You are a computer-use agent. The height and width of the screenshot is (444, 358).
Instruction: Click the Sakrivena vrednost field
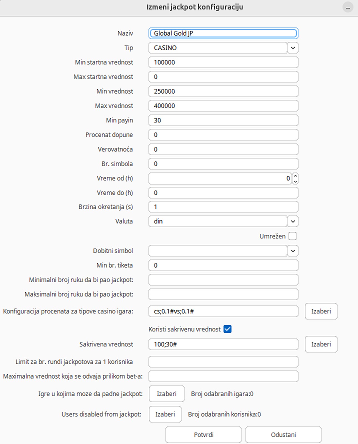pyautogui.click(x=223, y=344)
